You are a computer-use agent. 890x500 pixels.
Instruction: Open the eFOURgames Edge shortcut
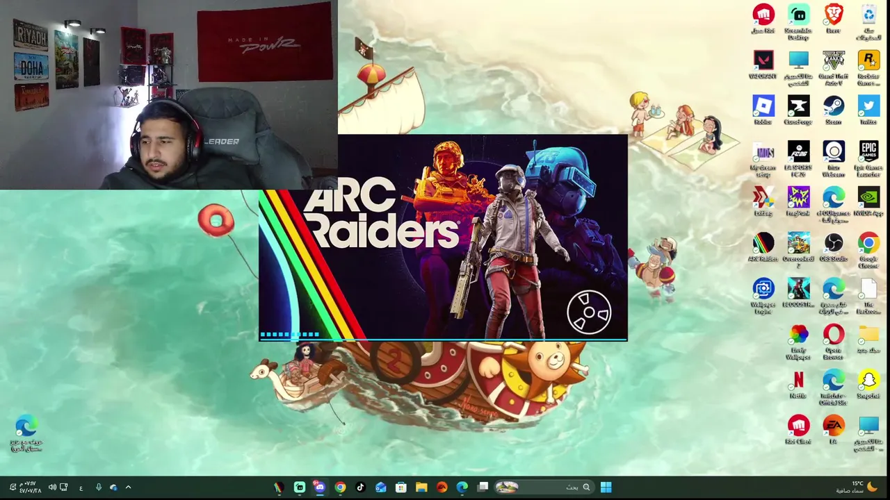[x=833, y=205]
